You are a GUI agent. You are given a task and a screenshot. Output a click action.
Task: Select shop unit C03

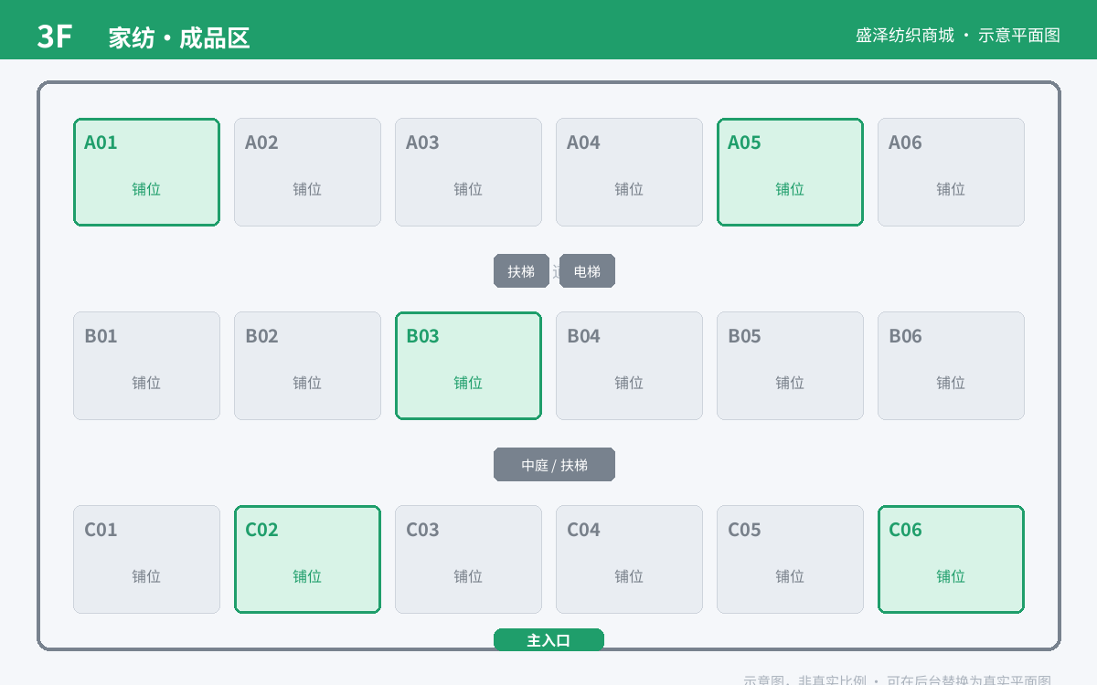[x=468, y=559]
